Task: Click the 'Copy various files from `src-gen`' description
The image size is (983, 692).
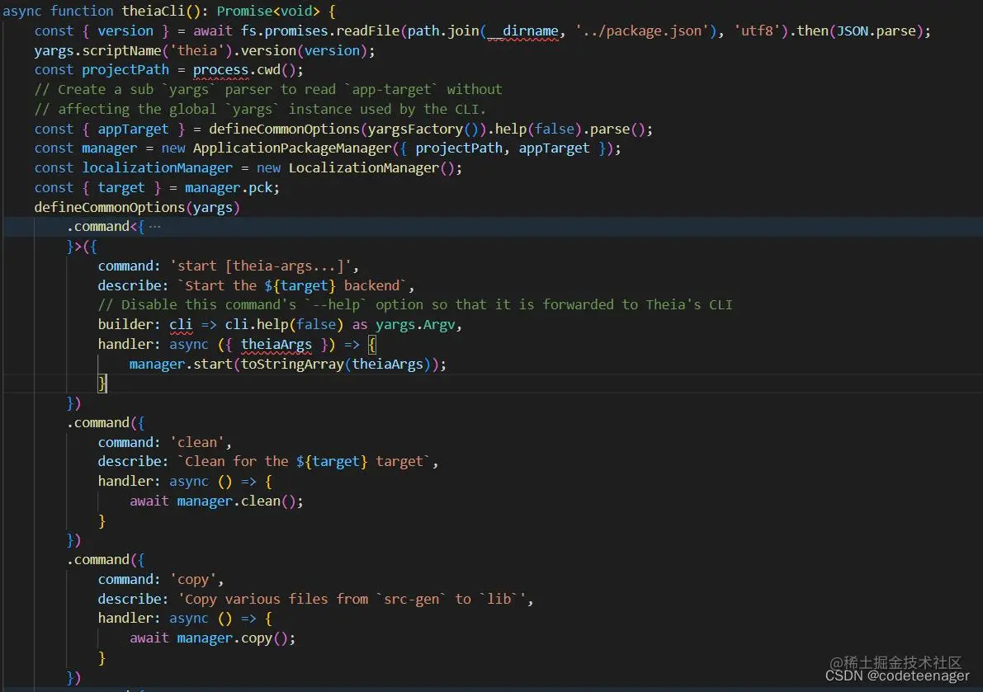Action: pyautogui.click(x=352, y=599)
